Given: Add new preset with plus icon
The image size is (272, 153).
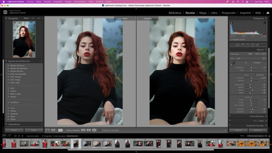Looking at the screenshot, I should click(41, 61).
